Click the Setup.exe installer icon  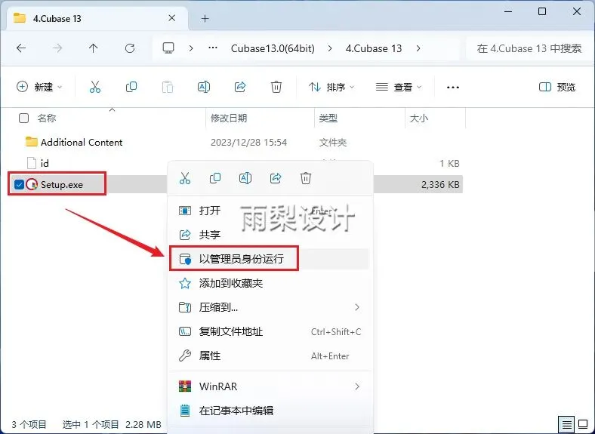click(x=32, y=184)
